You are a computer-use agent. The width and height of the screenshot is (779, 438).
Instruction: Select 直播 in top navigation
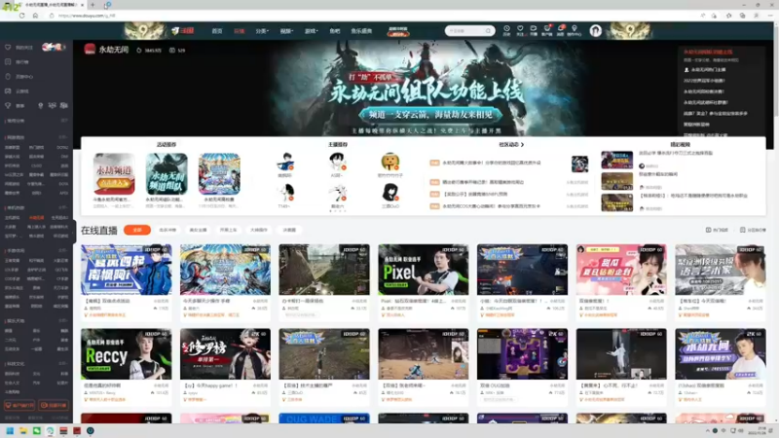(x=239, y=31)
